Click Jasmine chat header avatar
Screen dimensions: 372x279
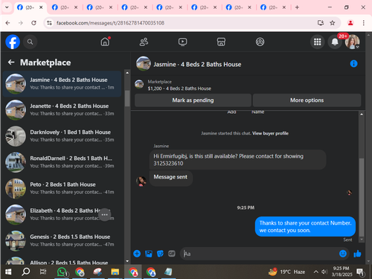click(x=144, y=63)
